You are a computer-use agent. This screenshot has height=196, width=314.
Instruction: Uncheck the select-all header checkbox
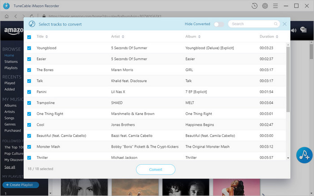coord(29,37)
